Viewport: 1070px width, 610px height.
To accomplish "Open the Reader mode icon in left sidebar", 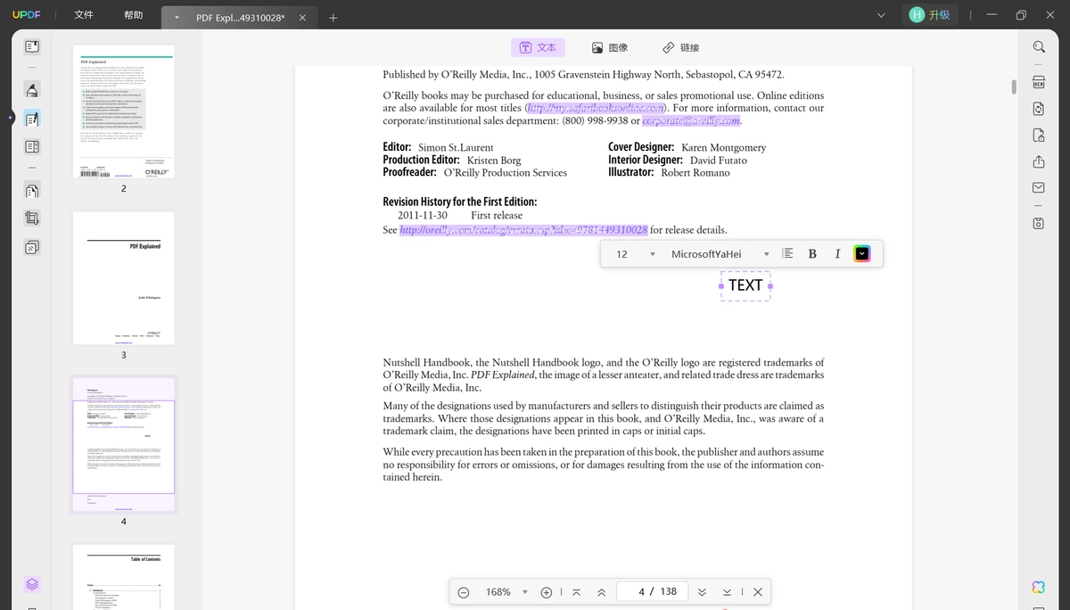I will coord(31,46).
